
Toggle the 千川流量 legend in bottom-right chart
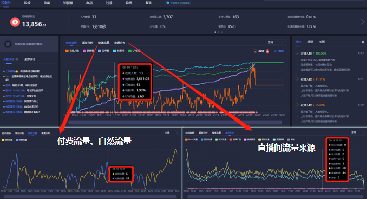(221, 140)
